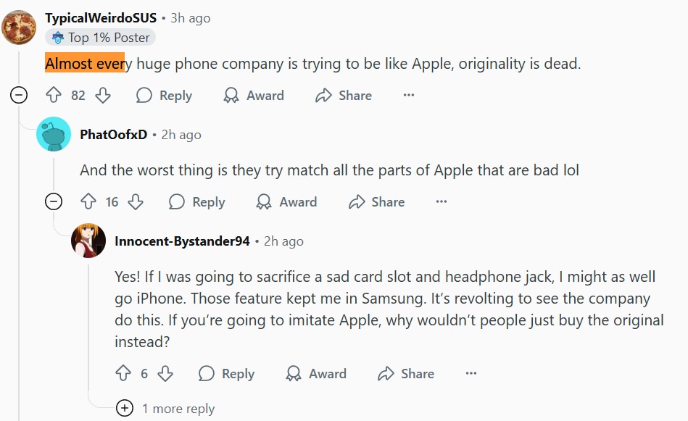The width and height of the screenshot is (688, 421).
Task: Reply to Innocent-Bystander94's comment
Action: pos(227,373)
